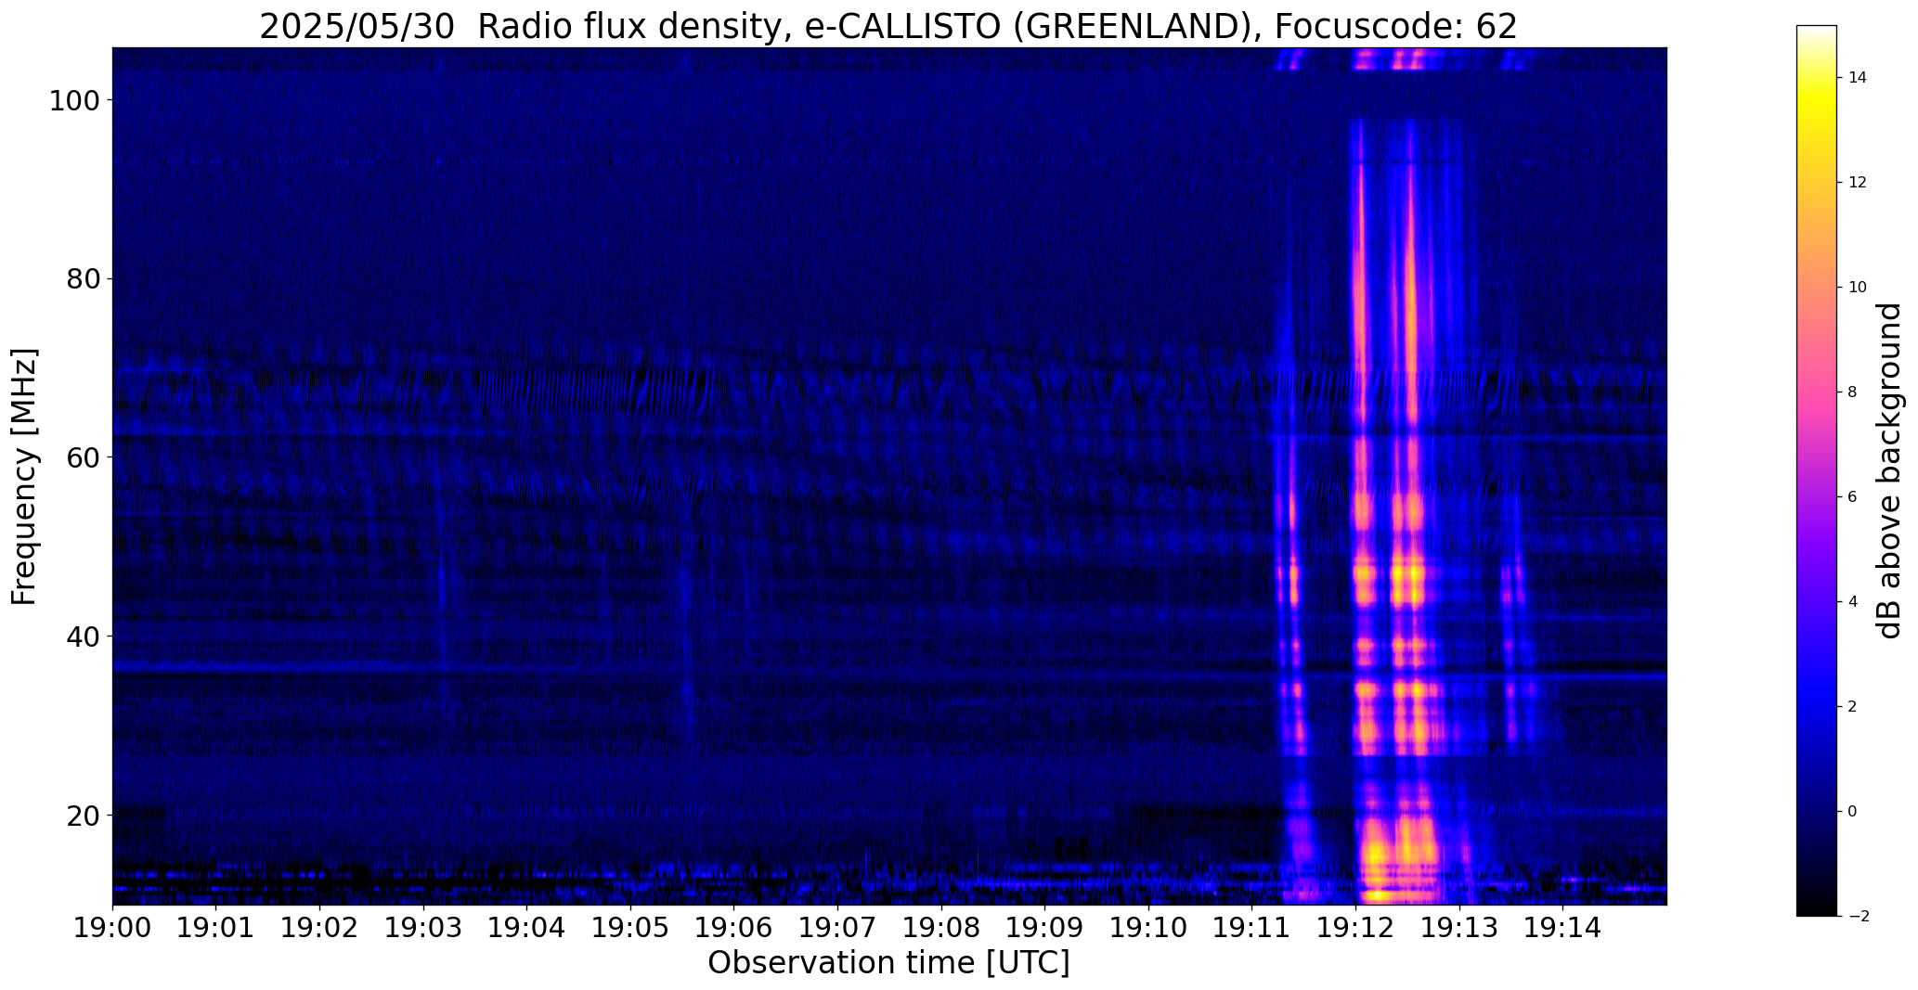This screenshot has width=1918, height=990.
Task: Select the 19:08 time tick label
Action: (941, 927)
